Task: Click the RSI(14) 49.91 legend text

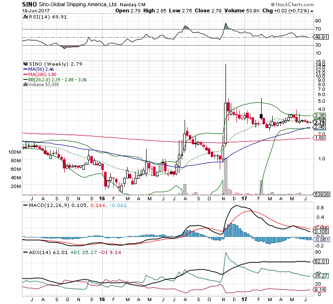Action: 48,17
